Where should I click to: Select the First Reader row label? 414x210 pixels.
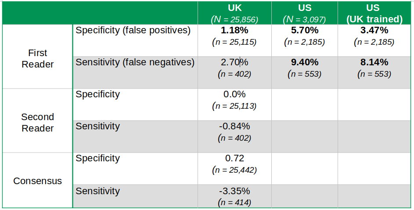(x=38, y=59)
